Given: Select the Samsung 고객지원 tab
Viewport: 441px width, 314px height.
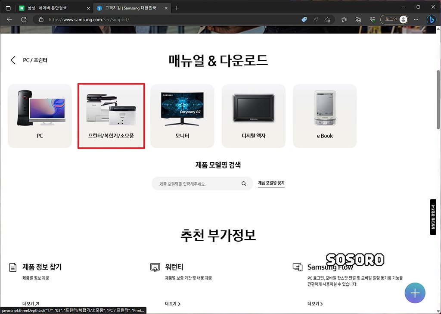Looking at the screenshot, I should 132,8.
